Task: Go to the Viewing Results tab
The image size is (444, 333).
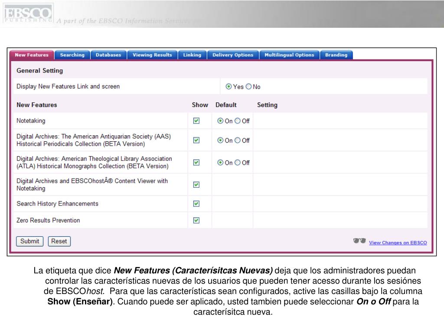Action: (152, 55)
